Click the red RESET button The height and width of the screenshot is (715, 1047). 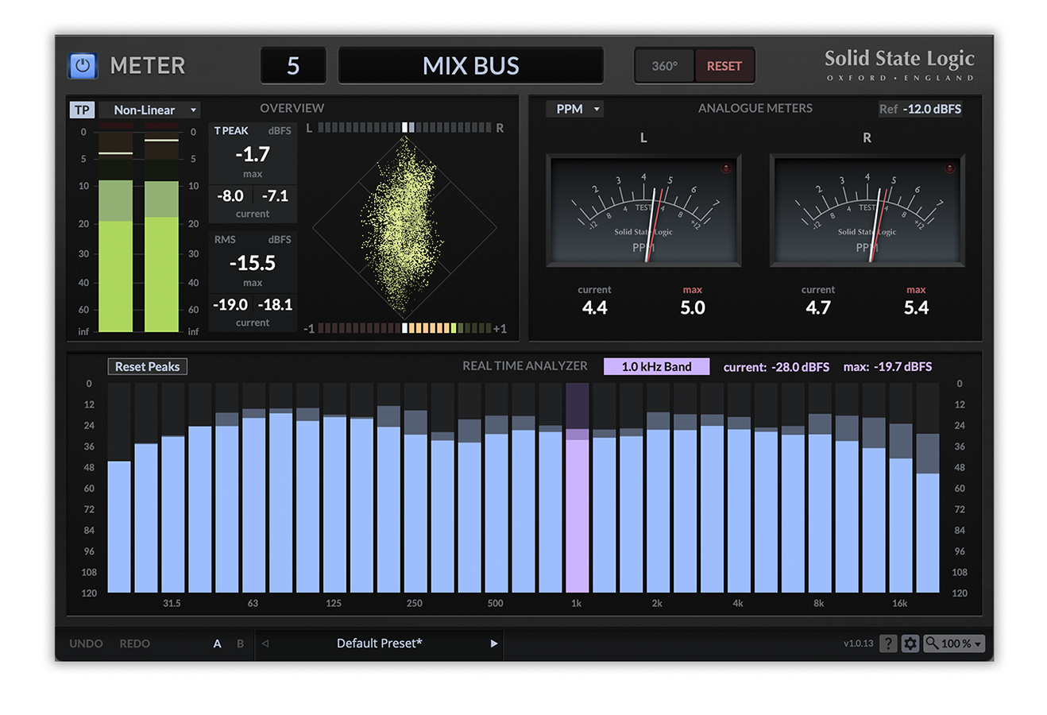[724, 66]
